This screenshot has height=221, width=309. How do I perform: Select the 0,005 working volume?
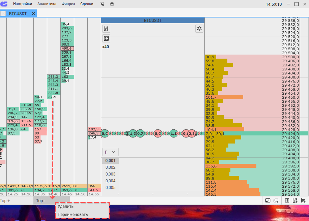pos(110,188)
